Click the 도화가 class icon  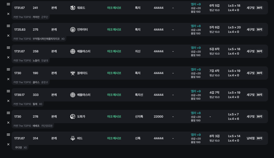[x=73, y=116]
